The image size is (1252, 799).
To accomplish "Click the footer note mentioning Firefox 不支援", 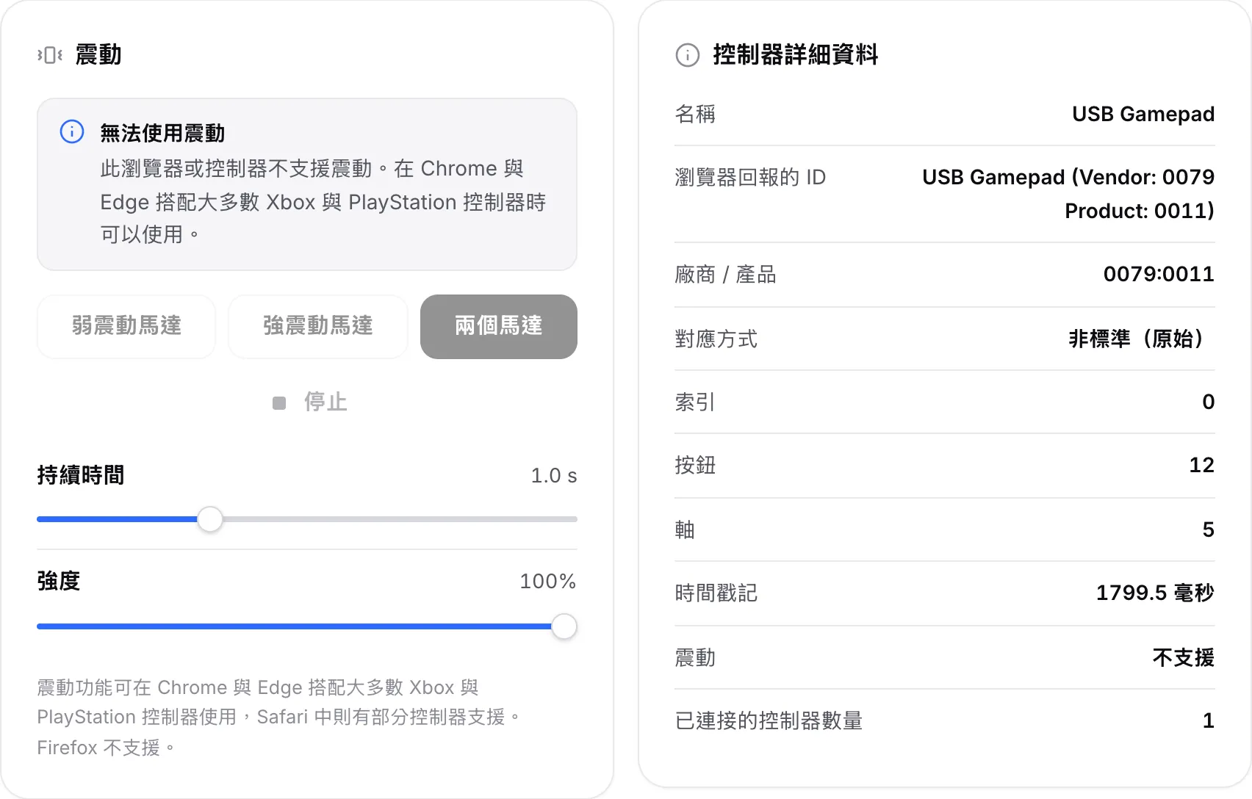I will (x=279, y=717).
